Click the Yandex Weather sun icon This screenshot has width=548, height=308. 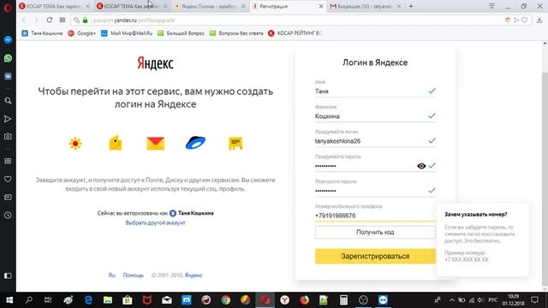coord(75,143)
